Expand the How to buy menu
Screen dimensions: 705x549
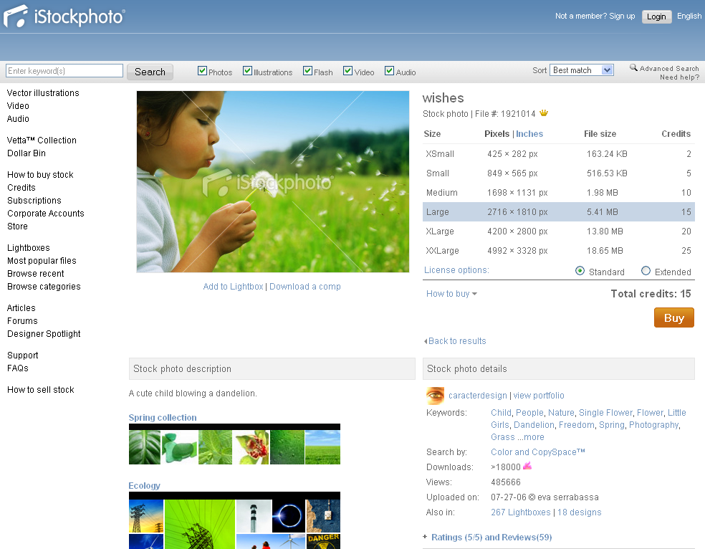(451, 294)
